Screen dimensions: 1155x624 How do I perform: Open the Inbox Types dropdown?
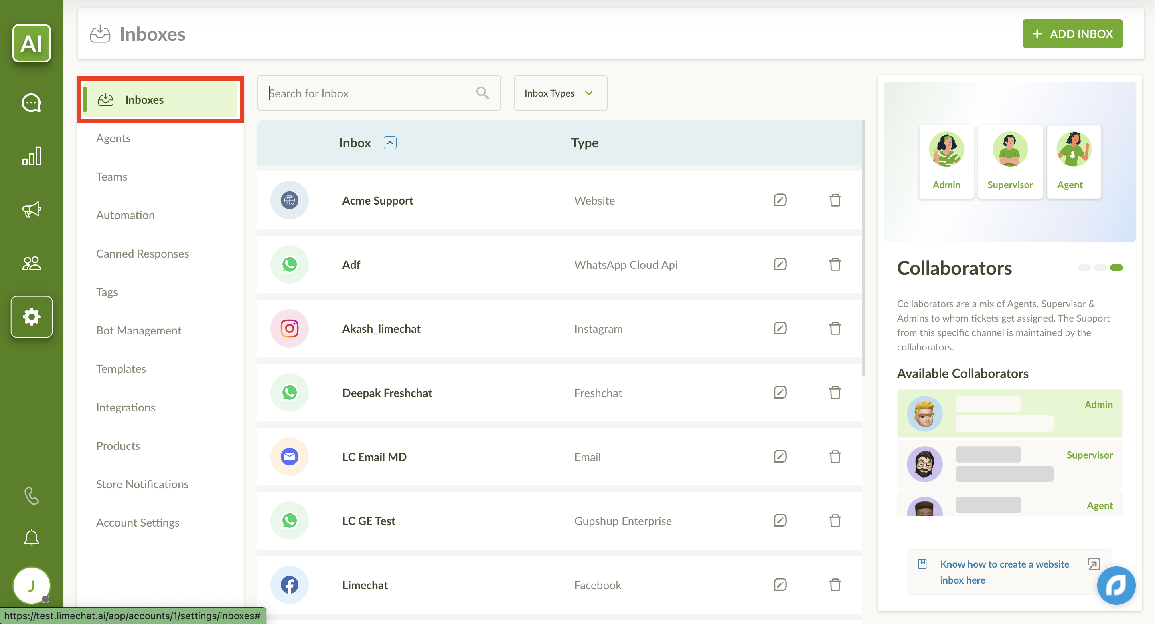(560, 93)
